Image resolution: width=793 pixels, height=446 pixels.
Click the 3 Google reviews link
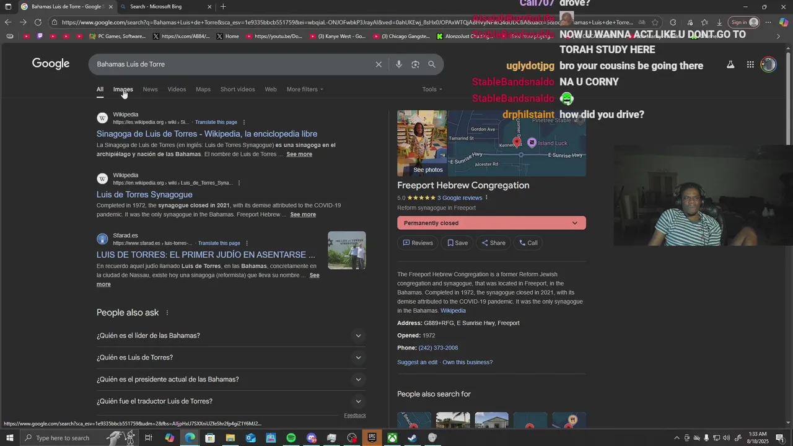pos(460,198)
